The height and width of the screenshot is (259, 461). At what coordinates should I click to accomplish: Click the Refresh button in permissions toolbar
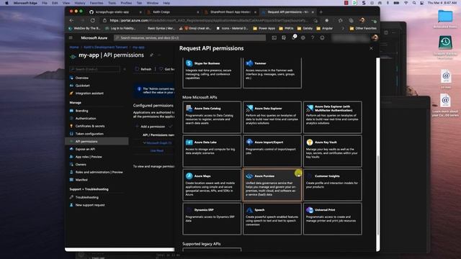pyautogui.click(x=143, y=69)
